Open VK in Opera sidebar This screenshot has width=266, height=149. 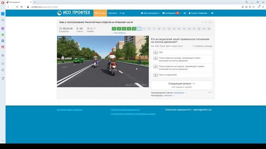coord(3,41)
